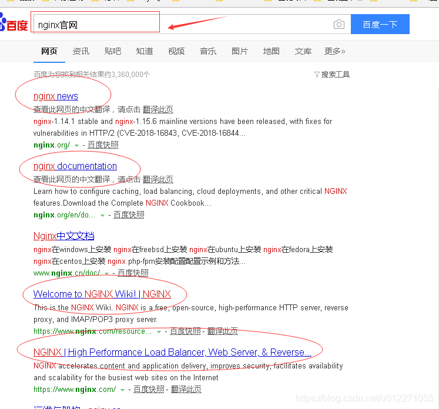Click the https://www.nginx.com/resource... URL

point(93,332)
